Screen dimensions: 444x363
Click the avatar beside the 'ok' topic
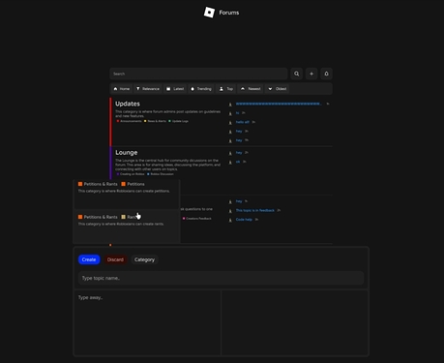click(230, 162)
